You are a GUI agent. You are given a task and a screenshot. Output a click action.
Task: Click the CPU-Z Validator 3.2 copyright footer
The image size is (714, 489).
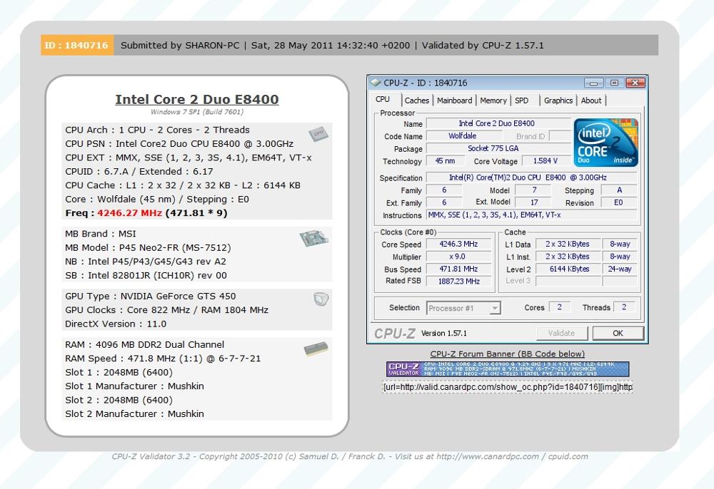350,456
